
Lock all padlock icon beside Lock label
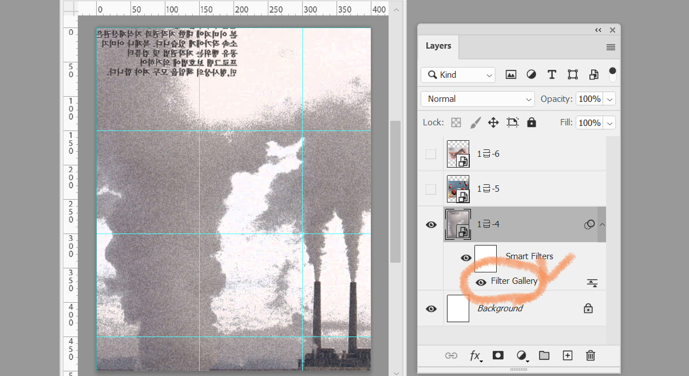click(x=532, y=122)
